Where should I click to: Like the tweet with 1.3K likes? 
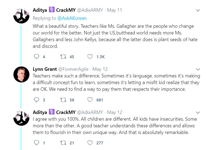point(90,57)
